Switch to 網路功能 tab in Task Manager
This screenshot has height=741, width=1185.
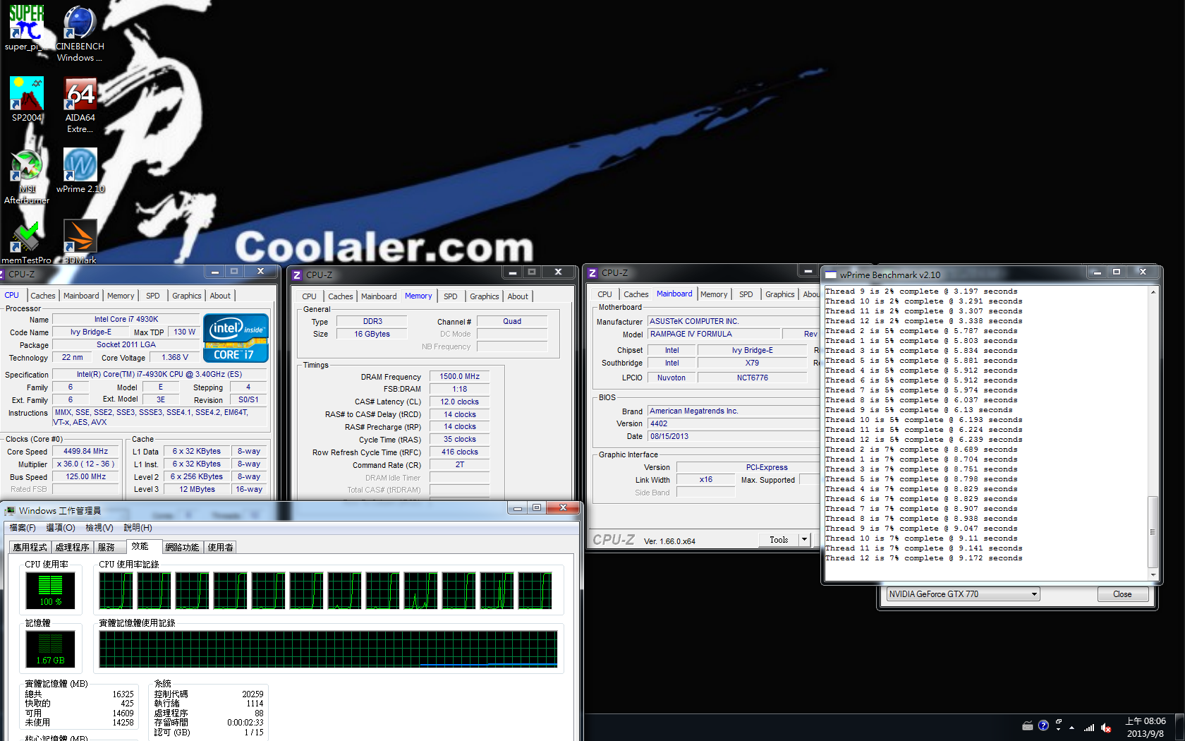[x=182, y=547]
